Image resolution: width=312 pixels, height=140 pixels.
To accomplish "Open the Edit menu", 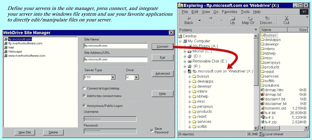I will 195,12.
